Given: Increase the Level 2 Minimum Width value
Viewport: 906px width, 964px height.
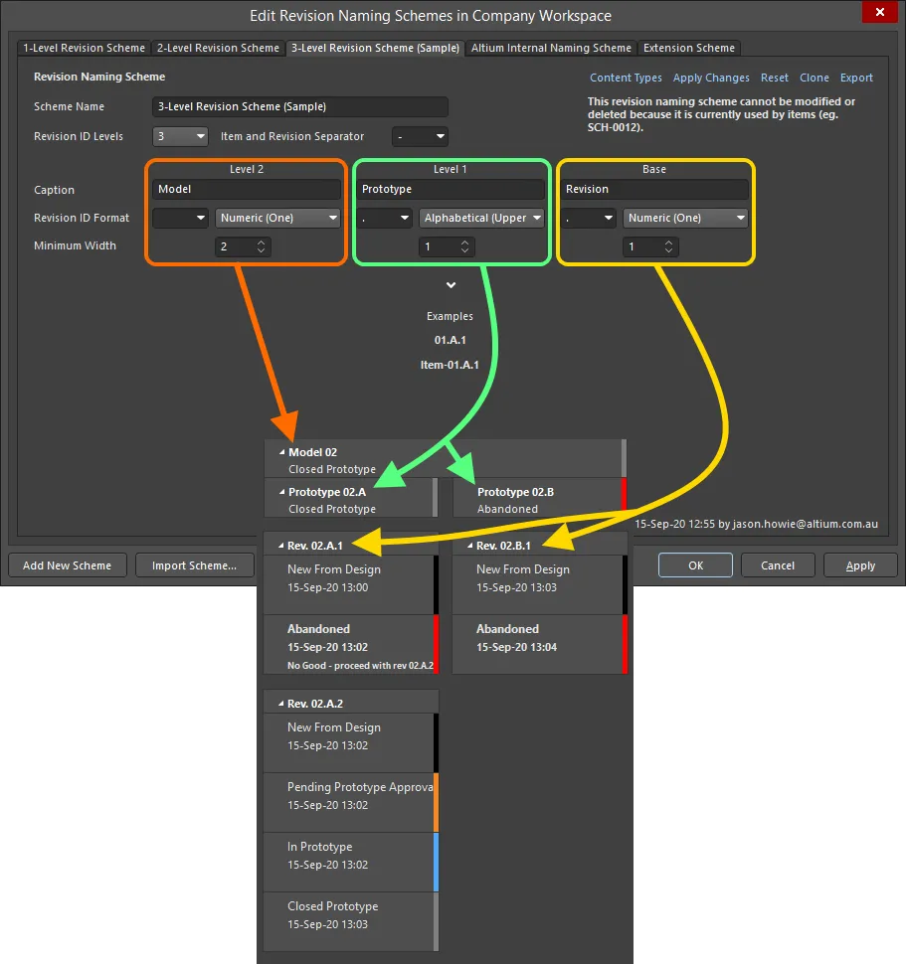Looking at the screenshot, I should 263,243.
